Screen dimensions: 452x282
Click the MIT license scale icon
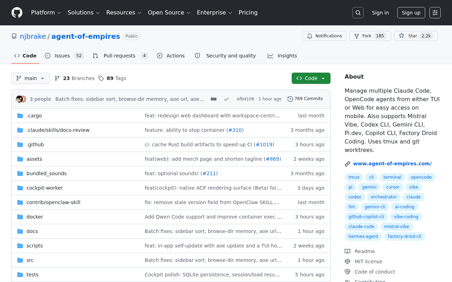click(x=347, y=262)
